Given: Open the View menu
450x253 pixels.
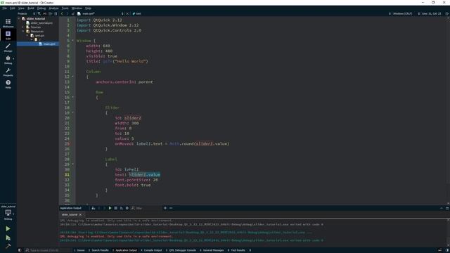Looking at the screenshot, I should (21, 8).
